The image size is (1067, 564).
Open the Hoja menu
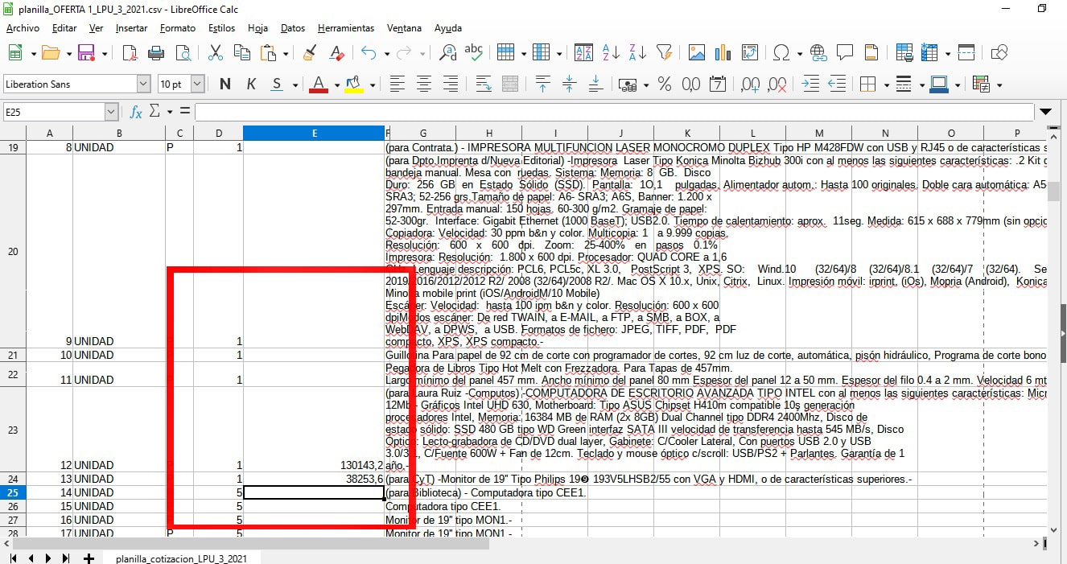coord(257,28)
